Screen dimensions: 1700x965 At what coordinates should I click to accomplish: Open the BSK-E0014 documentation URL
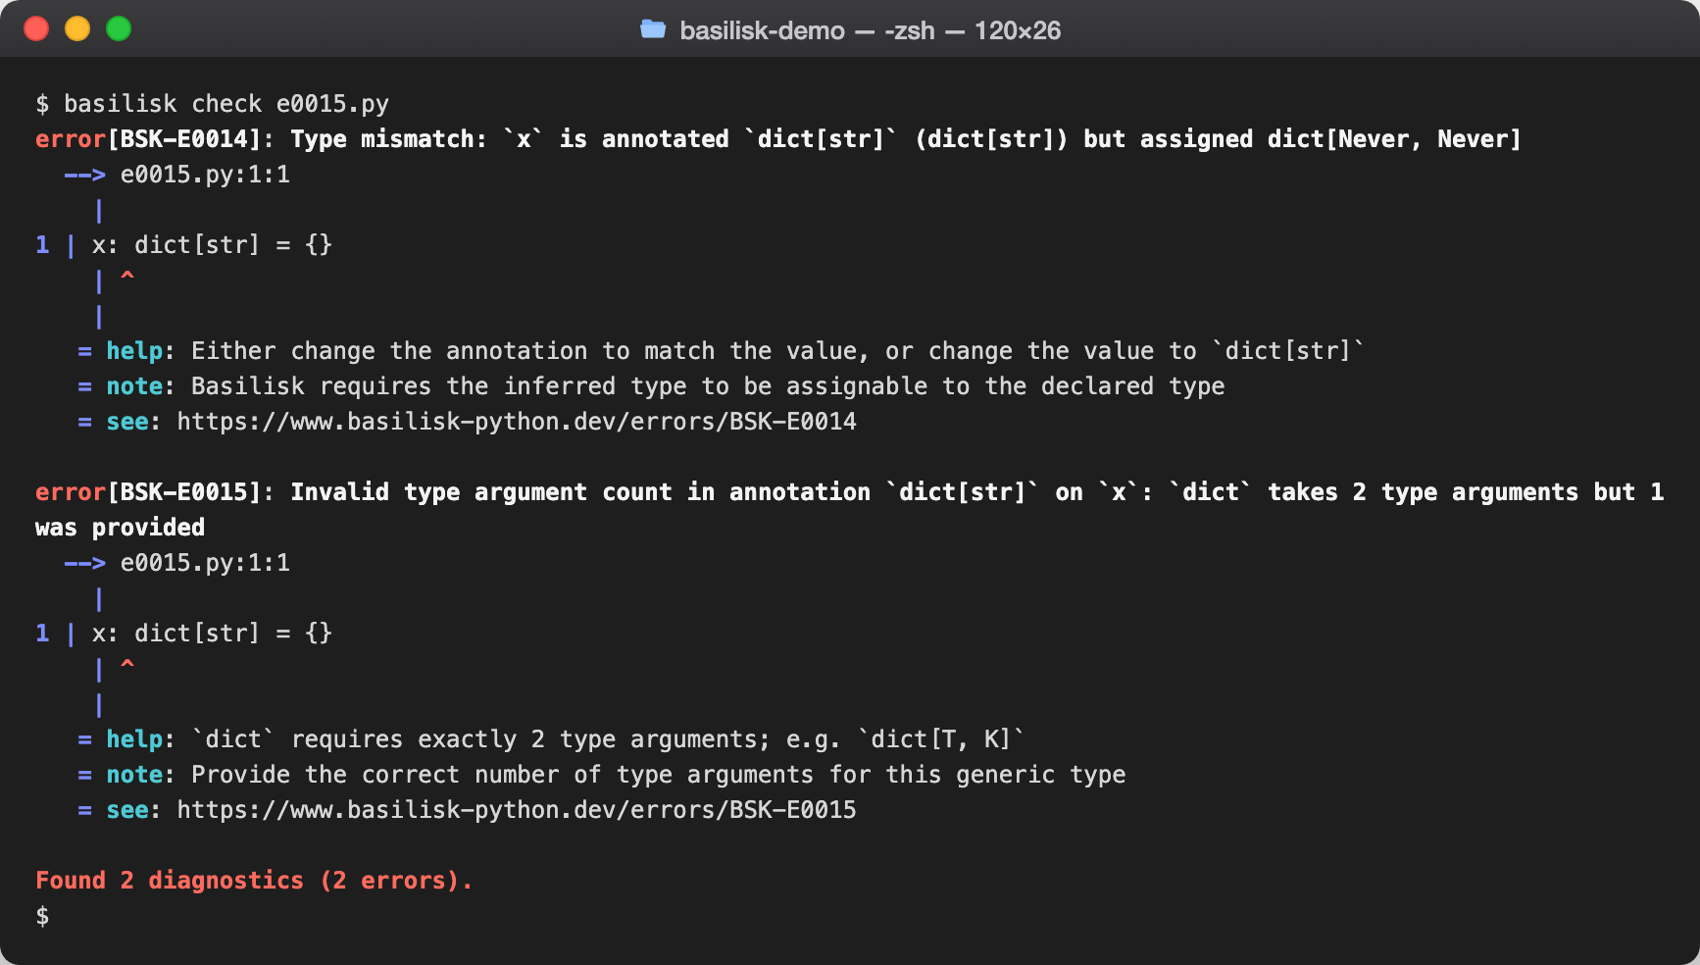click(x=517, y=422)
